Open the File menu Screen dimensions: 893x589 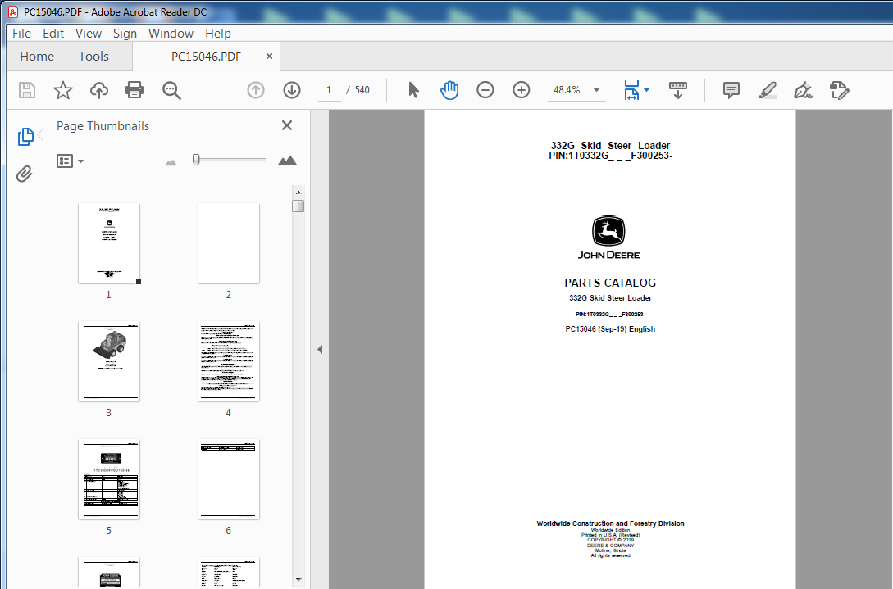(21, 34)
